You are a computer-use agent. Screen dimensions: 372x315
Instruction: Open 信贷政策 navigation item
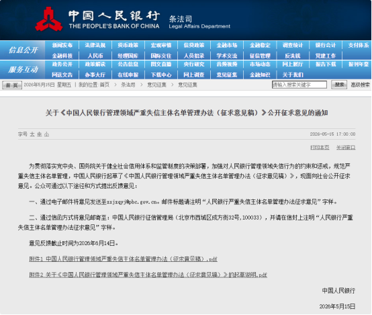(194, 45)
